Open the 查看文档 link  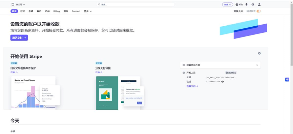(x=192, y=86)
